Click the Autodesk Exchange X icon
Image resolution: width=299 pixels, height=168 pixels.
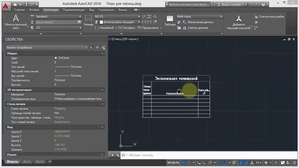point(247,4)
